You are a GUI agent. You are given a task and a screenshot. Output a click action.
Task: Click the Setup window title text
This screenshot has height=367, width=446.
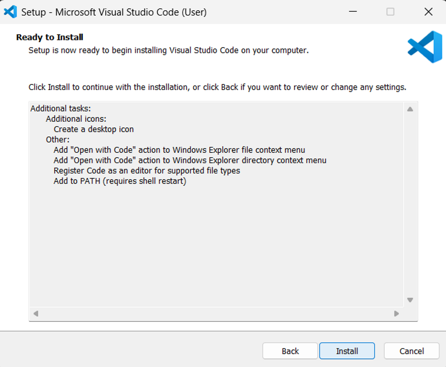(114, 12)
